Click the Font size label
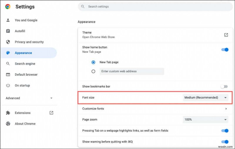The height and width of the screenshot is (149, 235). click(88, 98)
